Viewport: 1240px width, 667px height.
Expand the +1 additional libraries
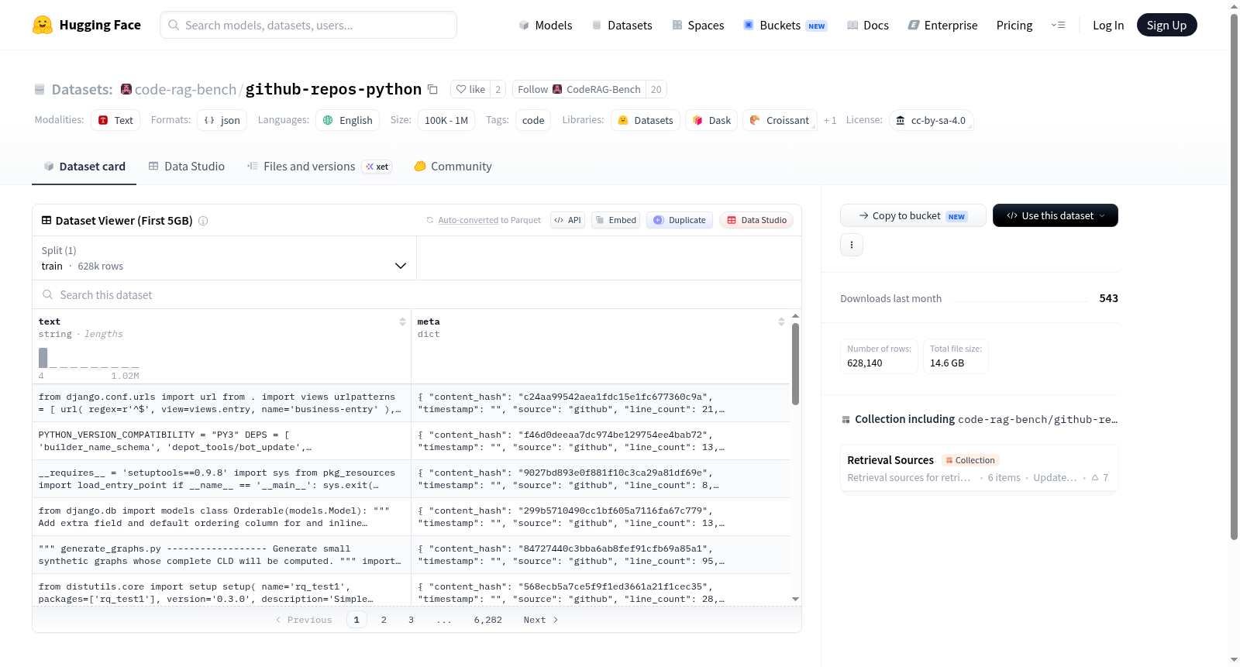tap(830, 121)
